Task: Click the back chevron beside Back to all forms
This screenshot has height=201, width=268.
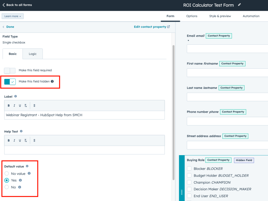Action: pyautogui.click(x=4, y=5)
